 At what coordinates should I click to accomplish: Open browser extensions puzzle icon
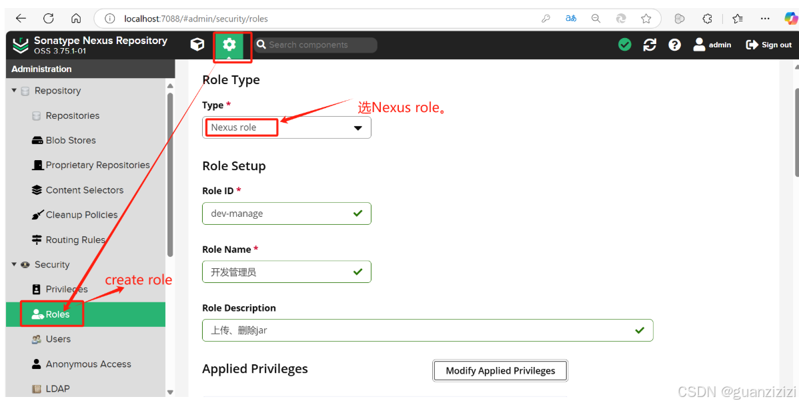707,19
